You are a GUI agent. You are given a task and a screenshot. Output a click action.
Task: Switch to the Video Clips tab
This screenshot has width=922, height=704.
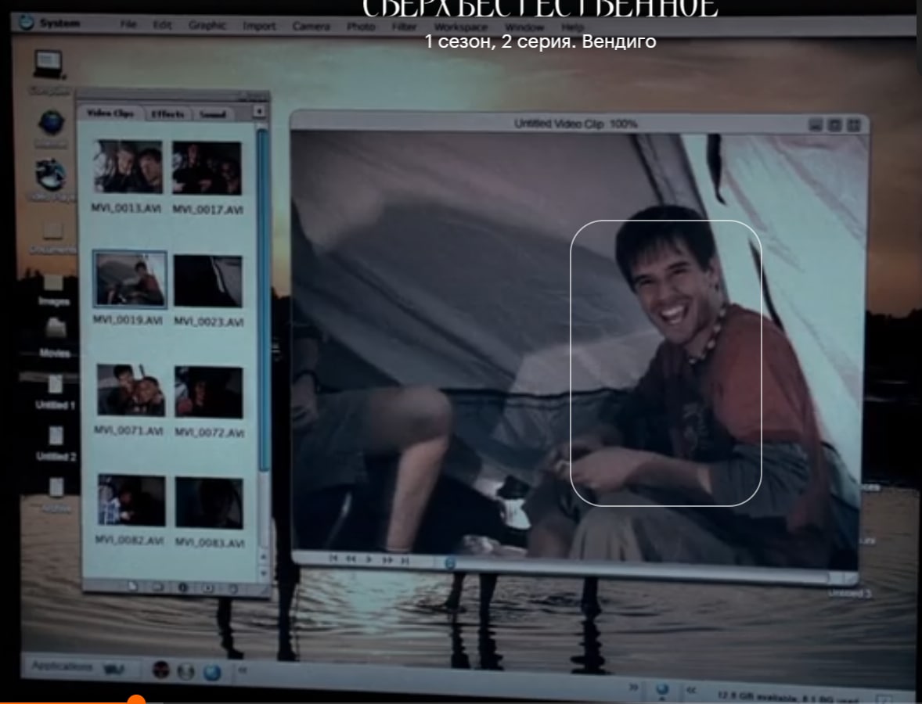(110, 113)
